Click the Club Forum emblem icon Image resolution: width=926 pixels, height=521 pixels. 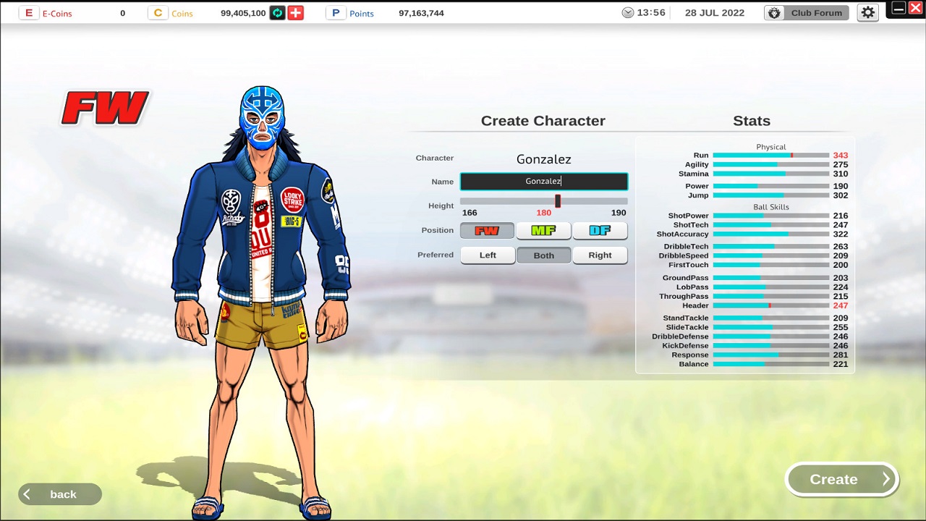[x=775, y=13]
